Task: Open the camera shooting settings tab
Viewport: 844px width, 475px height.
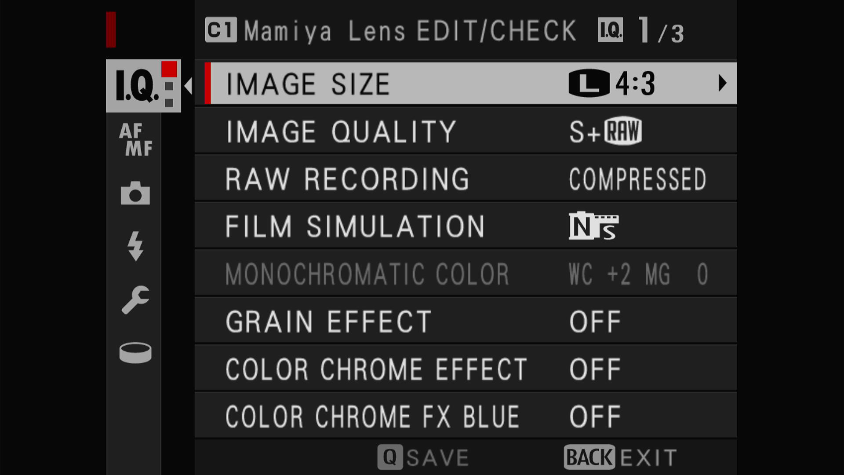Action: (x=135, y=193)
